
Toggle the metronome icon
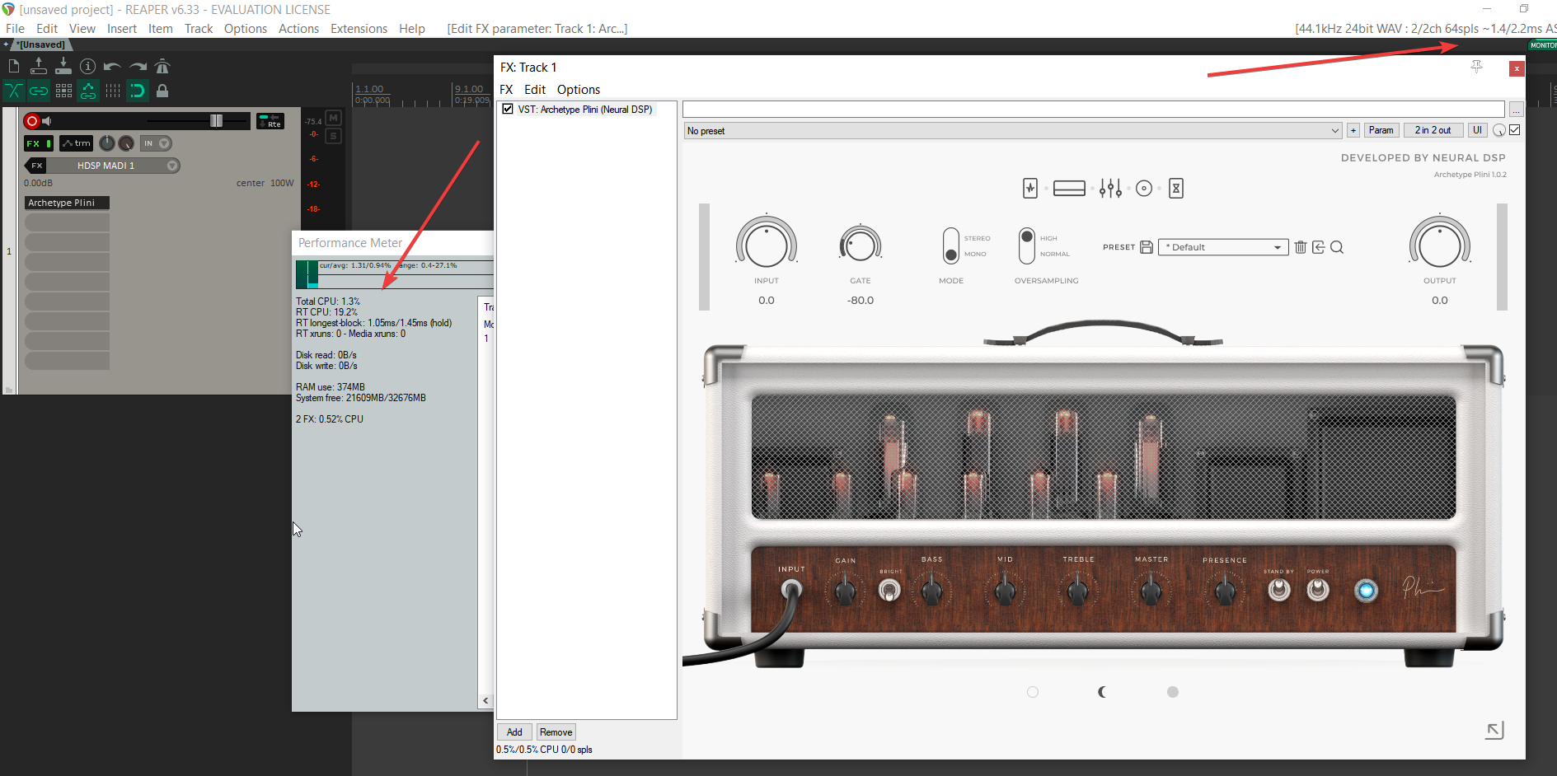tap(162, 66)
